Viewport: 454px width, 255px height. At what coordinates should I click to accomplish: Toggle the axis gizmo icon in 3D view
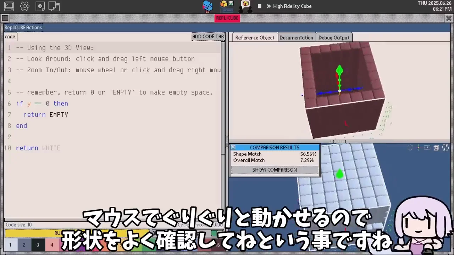tap(419, 148)
